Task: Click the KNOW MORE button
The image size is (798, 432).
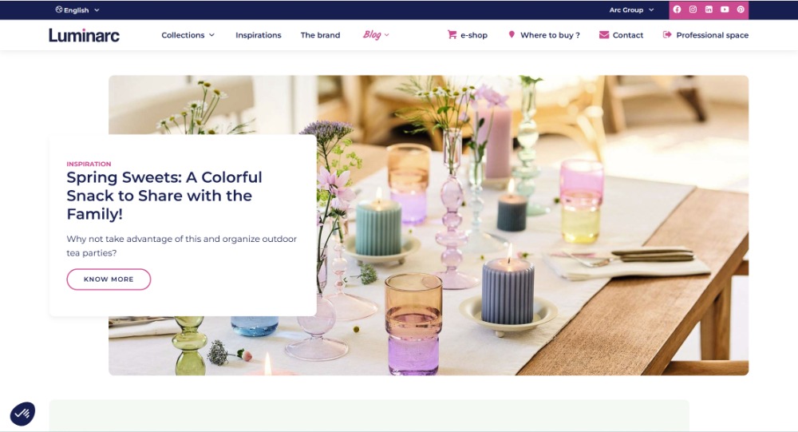Action: [x=109, y=279]
